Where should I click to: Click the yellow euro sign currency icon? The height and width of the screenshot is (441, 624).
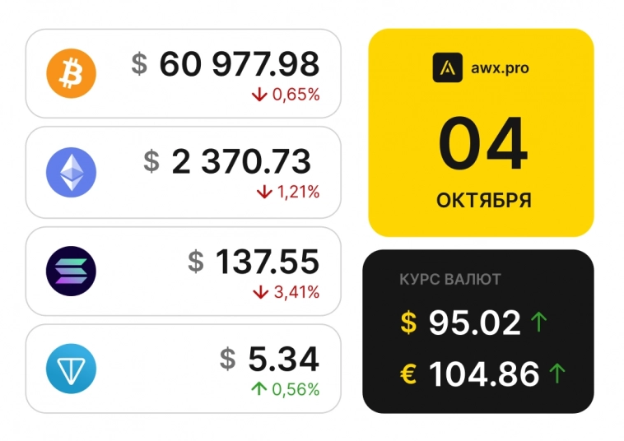coord(409,374)
